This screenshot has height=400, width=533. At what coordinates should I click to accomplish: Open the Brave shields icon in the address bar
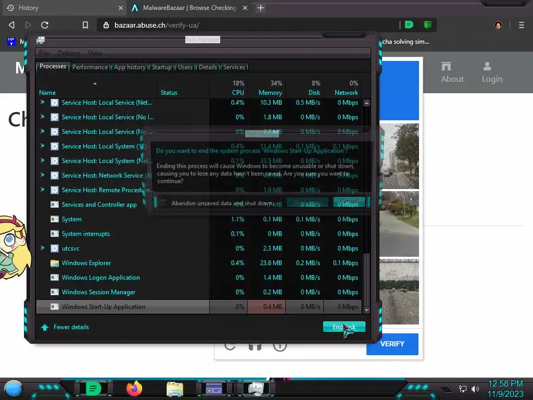[427, 24]
